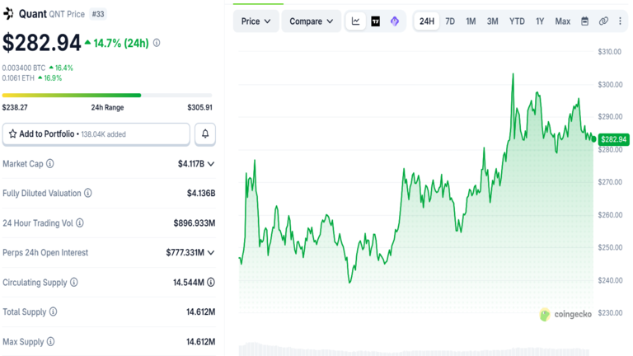Copy chart link icon
The width and height of the screenshot is (633, 356).
[603, 21]
